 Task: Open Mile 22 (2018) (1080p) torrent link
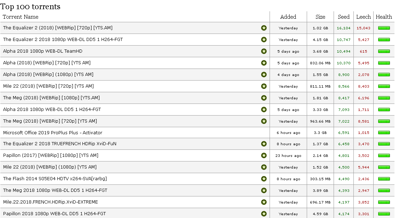(50, 167)
